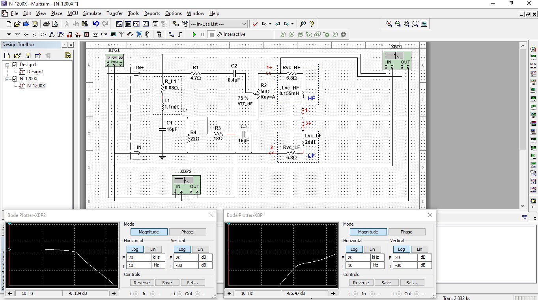Collapse the N-1200X tree node
This screenshot has height=300, width=538.
[x=8, y=79]
